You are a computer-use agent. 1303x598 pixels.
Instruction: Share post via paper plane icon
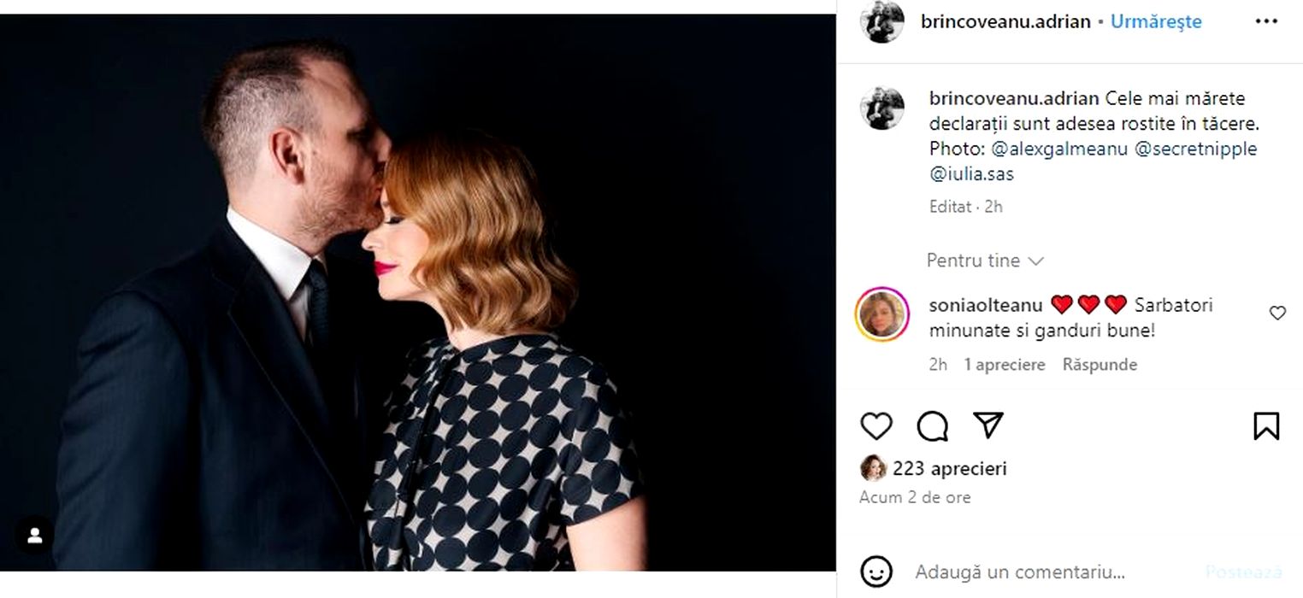(988, 425)
